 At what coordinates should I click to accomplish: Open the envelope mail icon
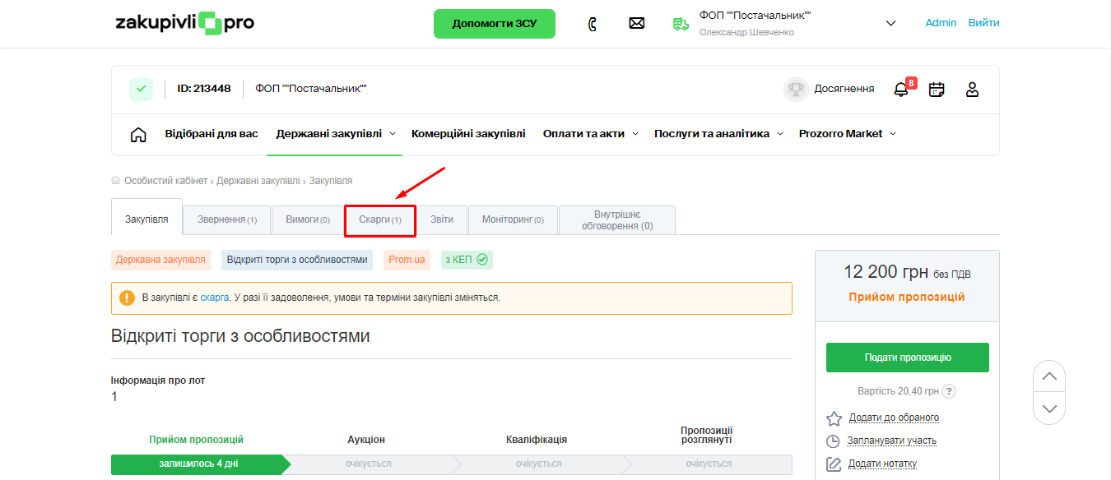click(636, 24)
